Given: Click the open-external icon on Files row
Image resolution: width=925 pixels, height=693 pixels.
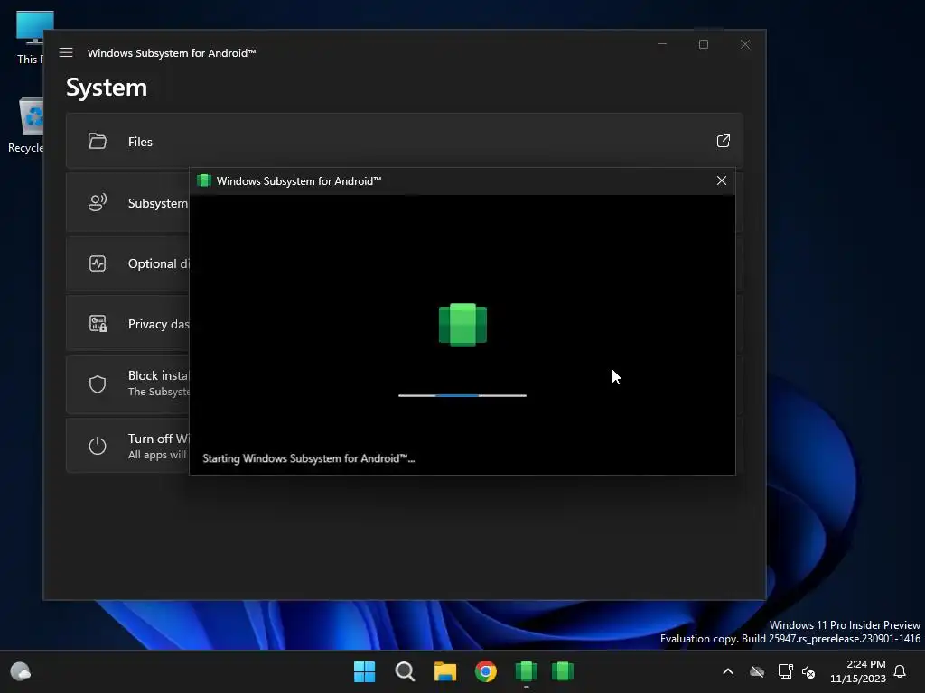Looking at the screenshot, I should (723, 141).
